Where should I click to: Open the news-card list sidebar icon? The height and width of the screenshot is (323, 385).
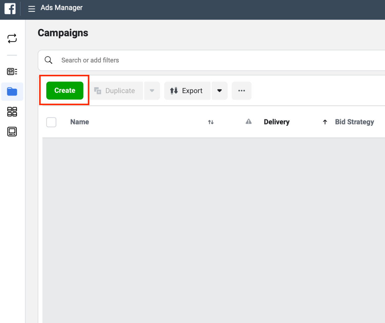coord(12,72)
